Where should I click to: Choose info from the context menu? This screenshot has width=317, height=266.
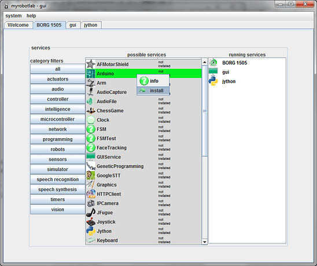pyautogui.click(x=153, y=81)
